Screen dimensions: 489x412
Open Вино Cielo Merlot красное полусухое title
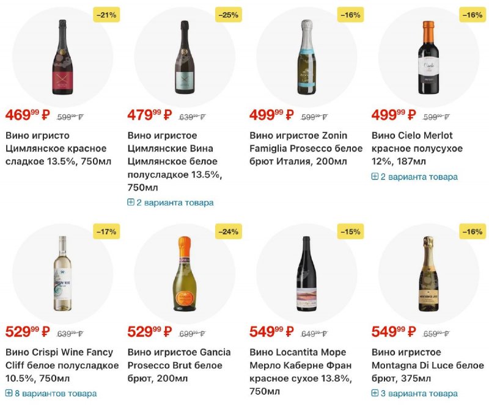click(417, 148)
